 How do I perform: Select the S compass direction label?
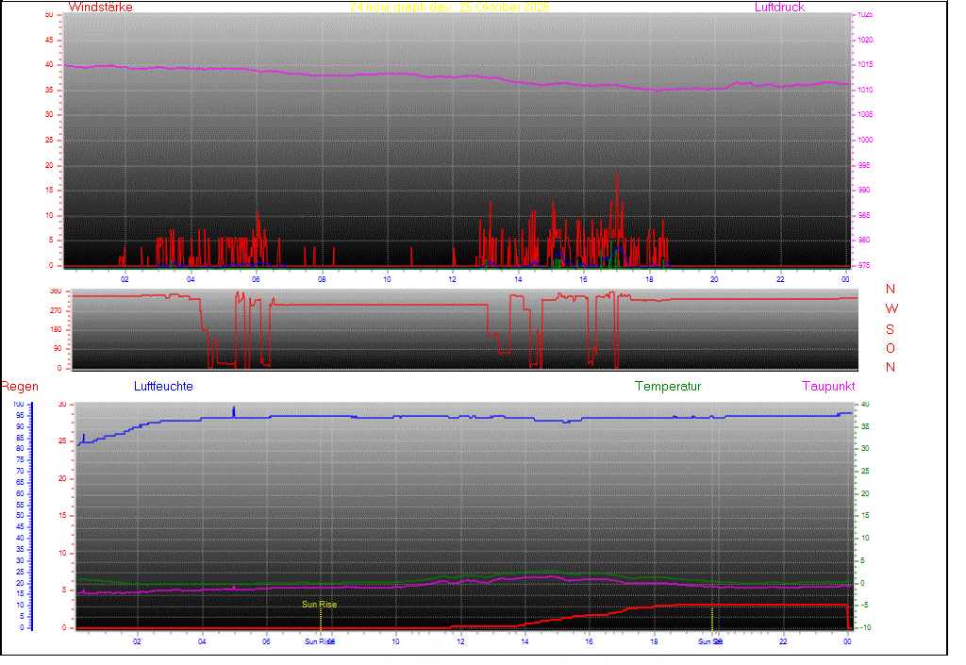click(x=891, y=328)
